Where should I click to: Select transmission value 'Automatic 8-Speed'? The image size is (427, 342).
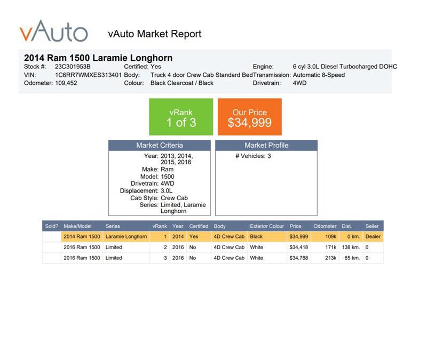(x=319, y=75)
